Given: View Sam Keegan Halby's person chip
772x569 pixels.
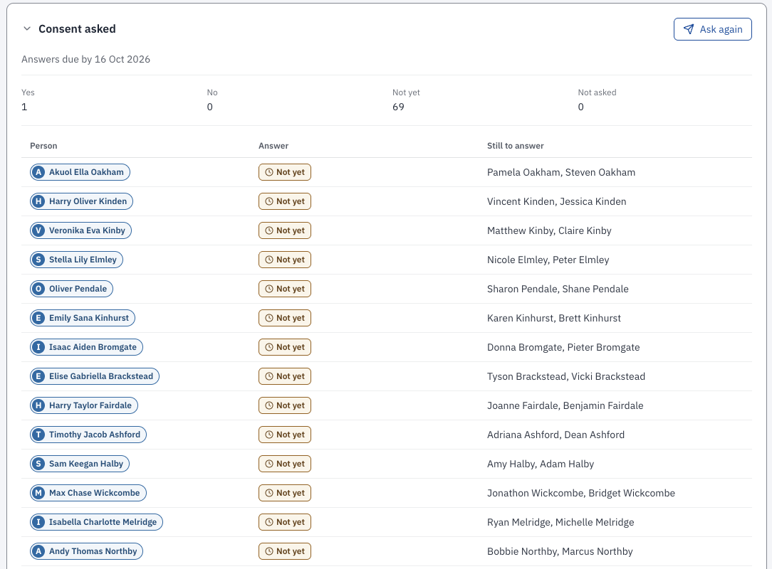Looking at the screenshot, I should (80, 464).
